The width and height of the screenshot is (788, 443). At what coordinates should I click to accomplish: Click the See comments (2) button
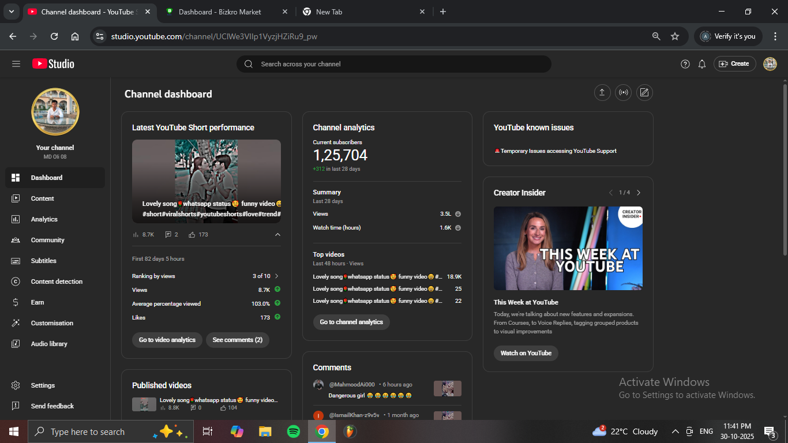pyautogui.click(x=237, y=340)
